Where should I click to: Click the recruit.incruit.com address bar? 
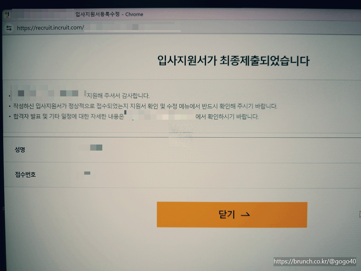pos(99,28)
